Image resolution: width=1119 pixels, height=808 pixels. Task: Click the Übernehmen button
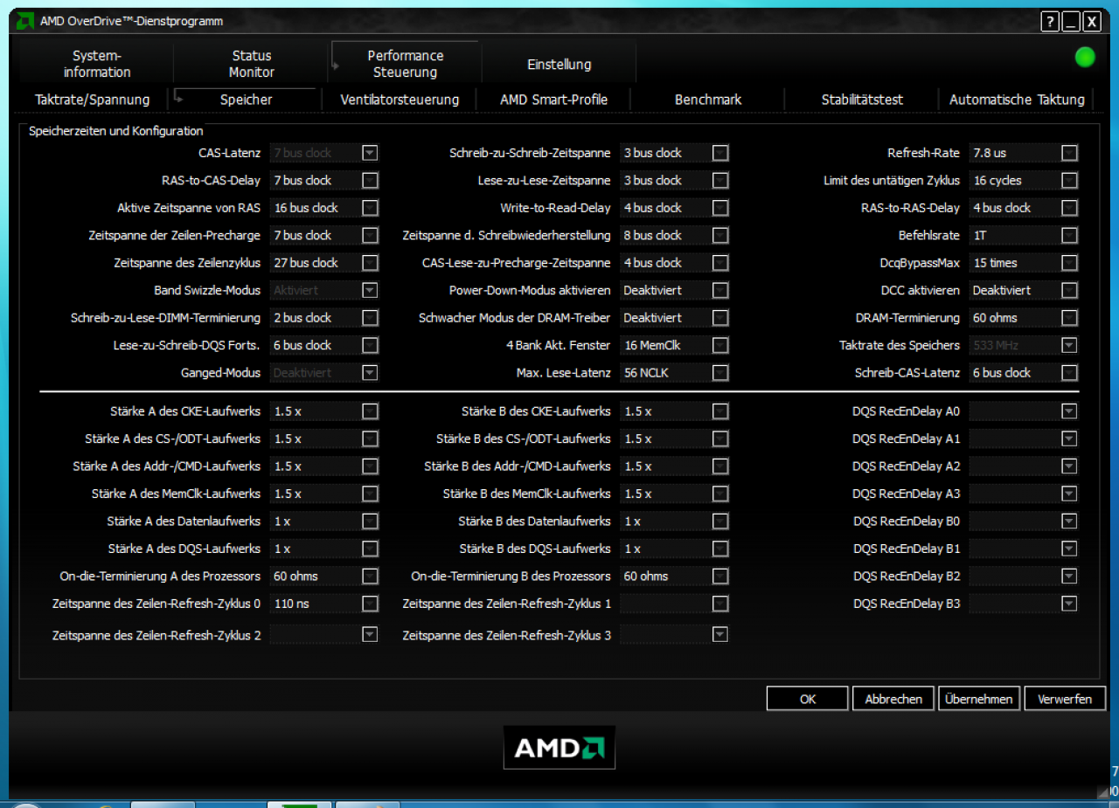[979, 699]
